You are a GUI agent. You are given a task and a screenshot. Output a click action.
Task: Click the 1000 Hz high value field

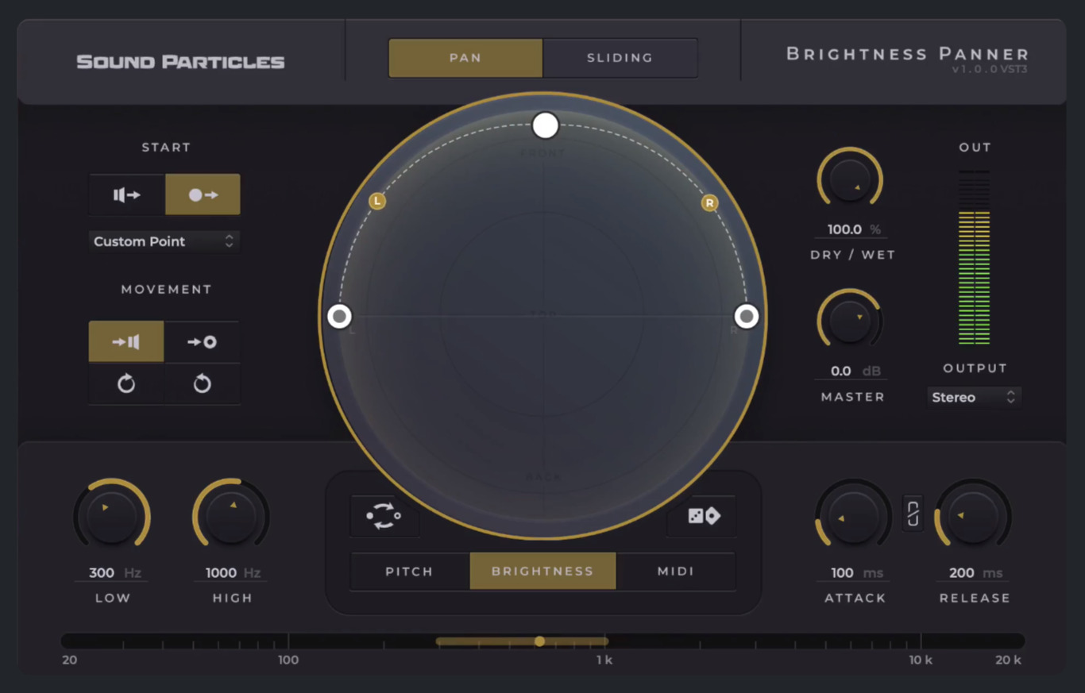[231, 573]
